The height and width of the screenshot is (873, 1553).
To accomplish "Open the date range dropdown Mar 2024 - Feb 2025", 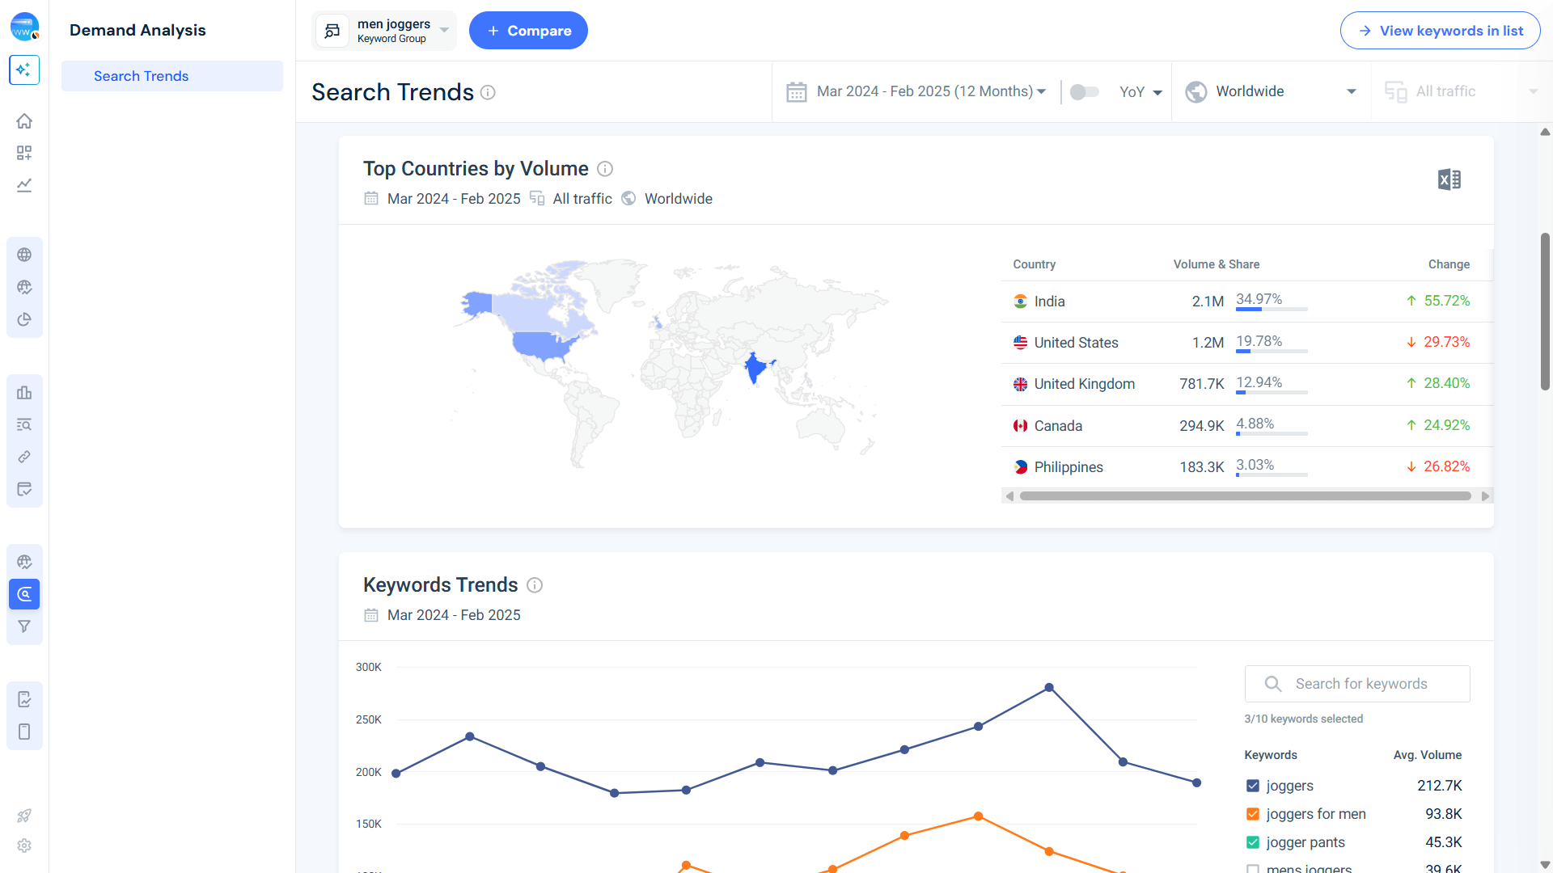I will point(918,91).
